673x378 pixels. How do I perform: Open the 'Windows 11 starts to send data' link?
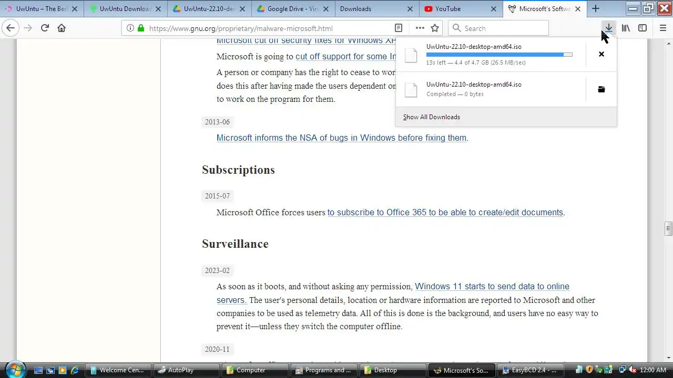coord(492,286)
